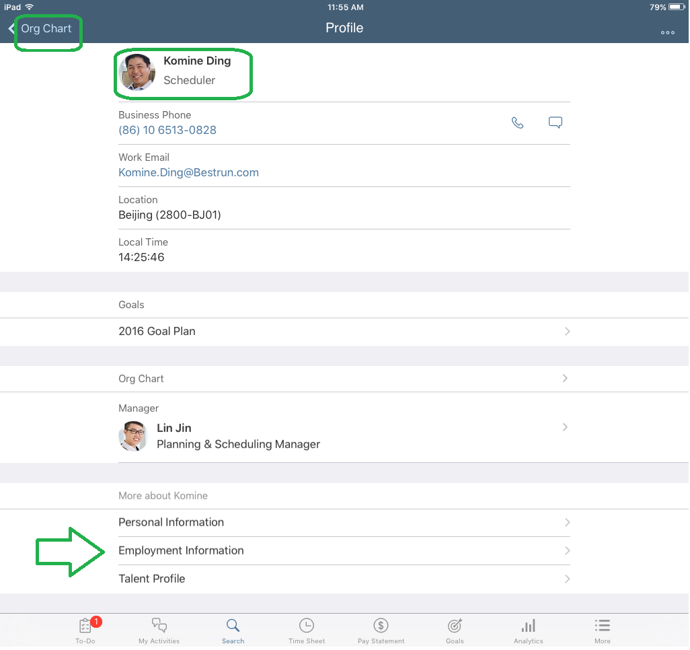Open Personal Information section
Image resolution: width=690 pixels, height=650 pixels.
tap(344, 522)
